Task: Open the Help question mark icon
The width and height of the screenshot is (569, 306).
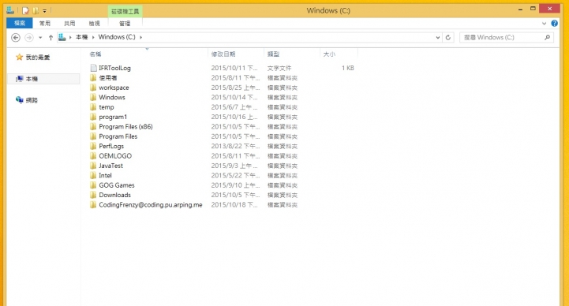Action: [x=554, y=23]
